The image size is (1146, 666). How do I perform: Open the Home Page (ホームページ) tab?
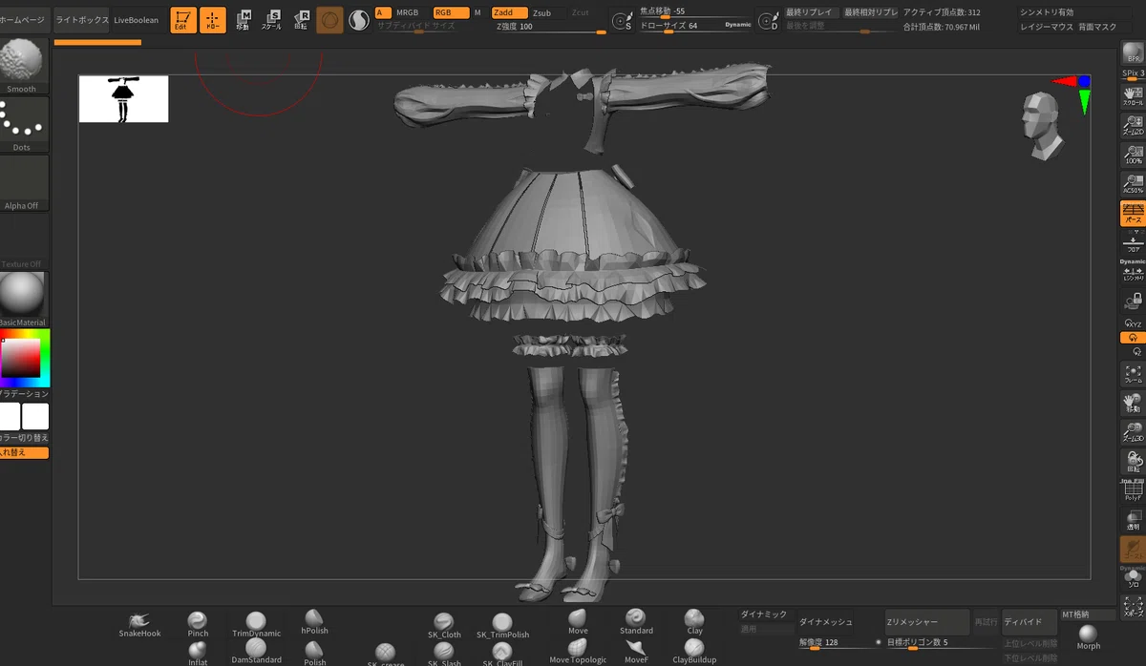coord(23,19)
